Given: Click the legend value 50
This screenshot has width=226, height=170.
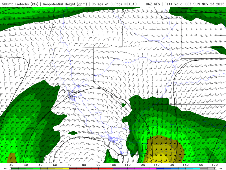Looking at the screenshot, I should point(40,165).
